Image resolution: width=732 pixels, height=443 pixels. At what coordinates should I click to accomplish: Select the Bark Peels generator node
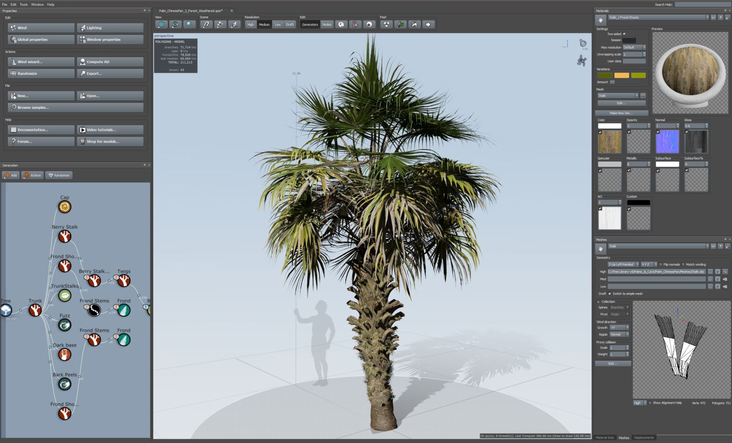65,384
